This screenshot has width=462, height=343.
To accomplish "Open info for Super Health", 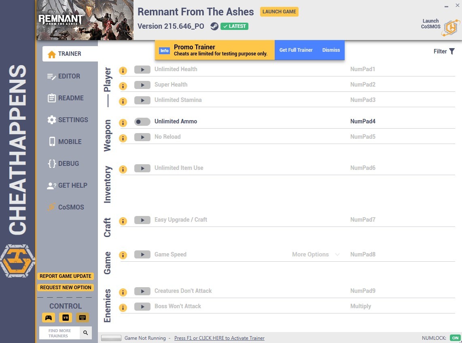I will [x=123, y=86].
